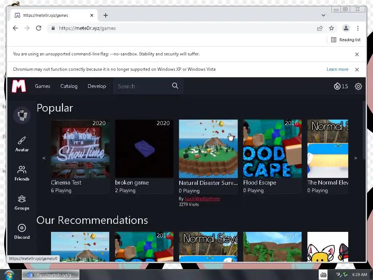The height and width of the screenshot is (280, 373).
Task: Click the page vertical scrollbar
Action: click(364, 131)
